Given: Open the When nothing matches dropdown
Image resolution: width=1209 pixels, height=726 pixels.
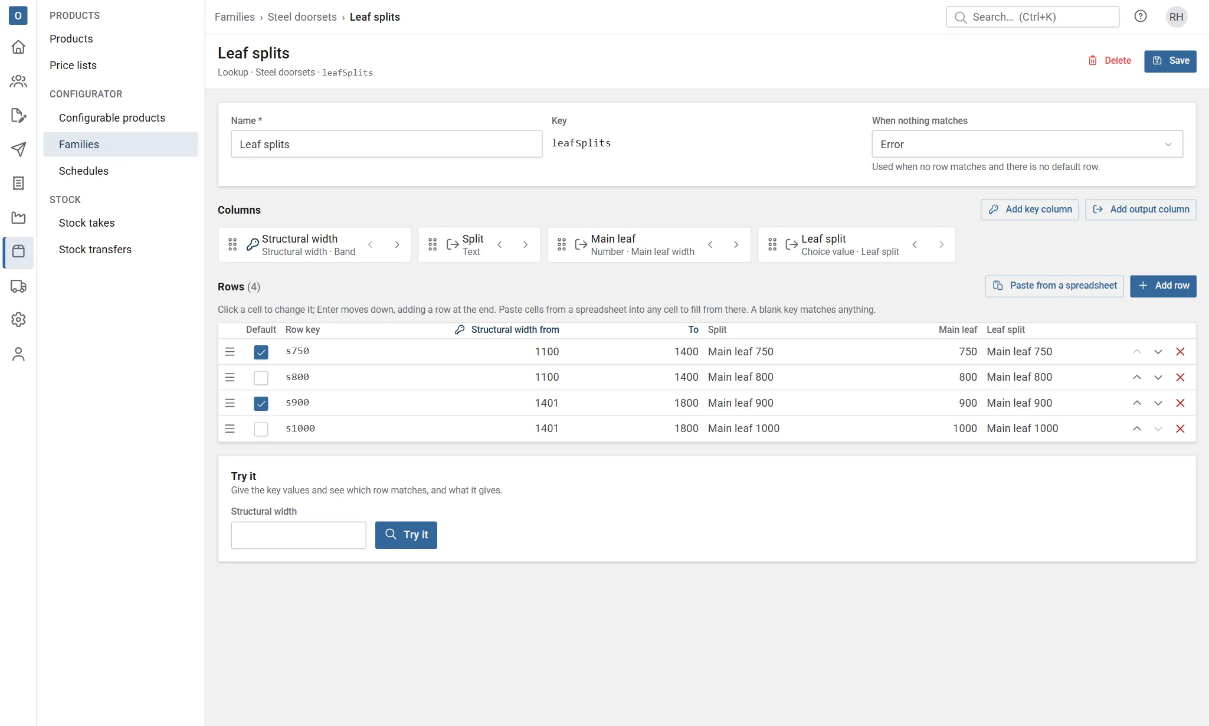Looking at the screenshot, I should [1027, 144].
